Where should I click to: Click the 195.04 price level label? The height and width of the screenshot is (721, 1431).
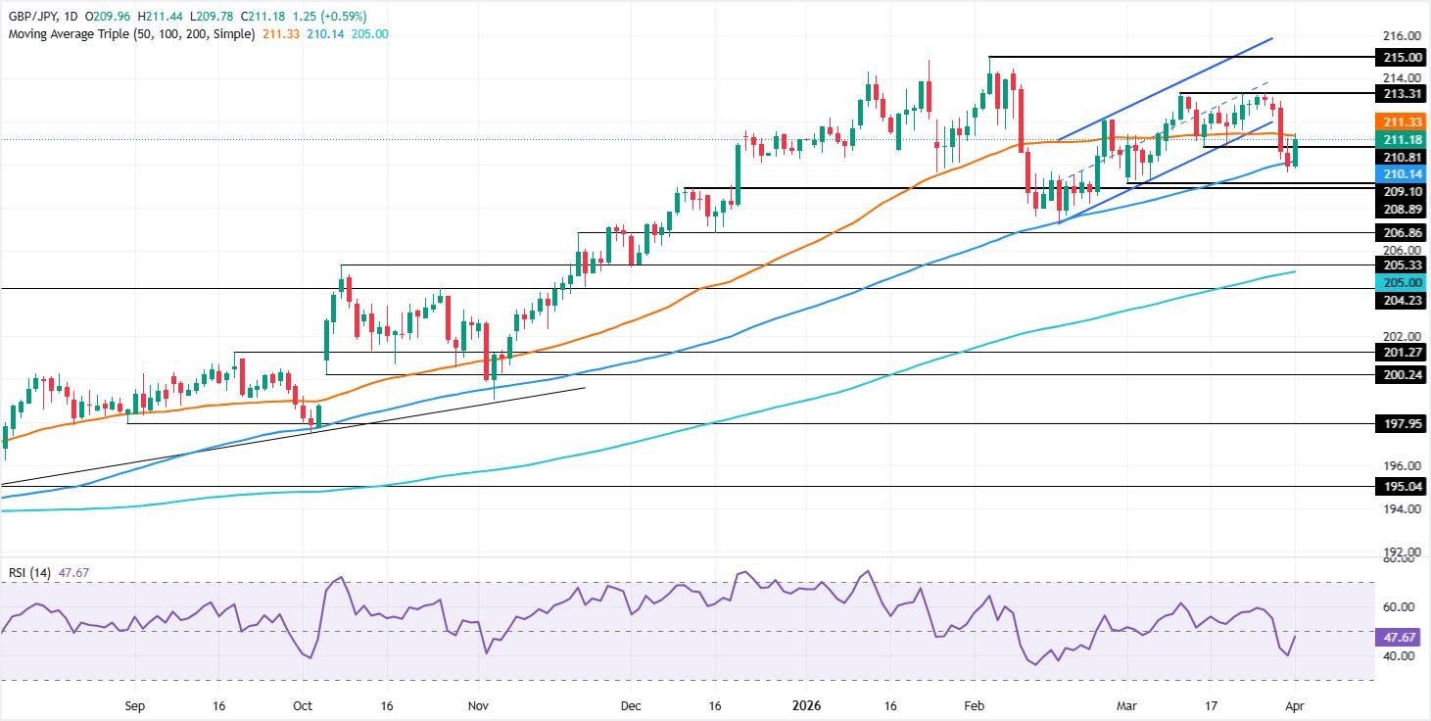(x=1401, y=487)
